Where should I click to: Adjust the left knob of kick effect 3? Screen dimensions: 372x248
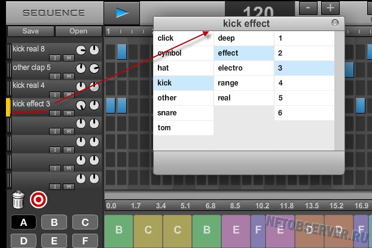point(81,105)
